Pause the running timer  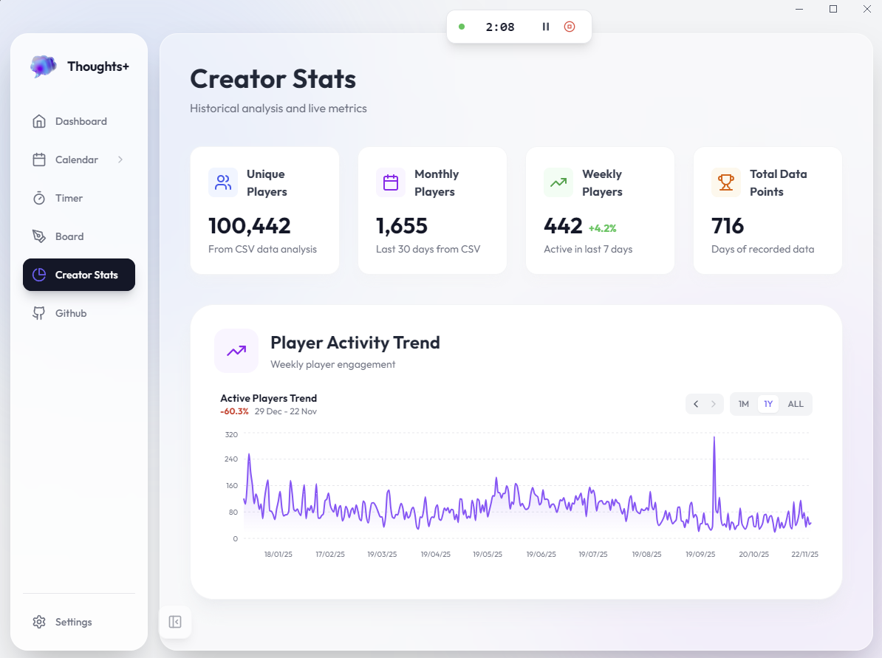(546, 26)
